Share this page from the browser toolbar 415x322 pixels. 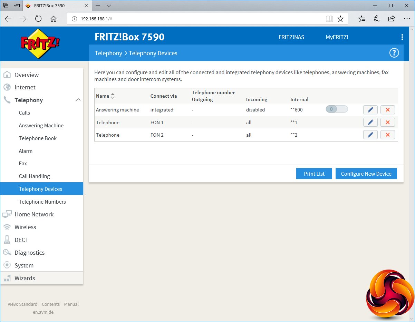click(392, 19)
